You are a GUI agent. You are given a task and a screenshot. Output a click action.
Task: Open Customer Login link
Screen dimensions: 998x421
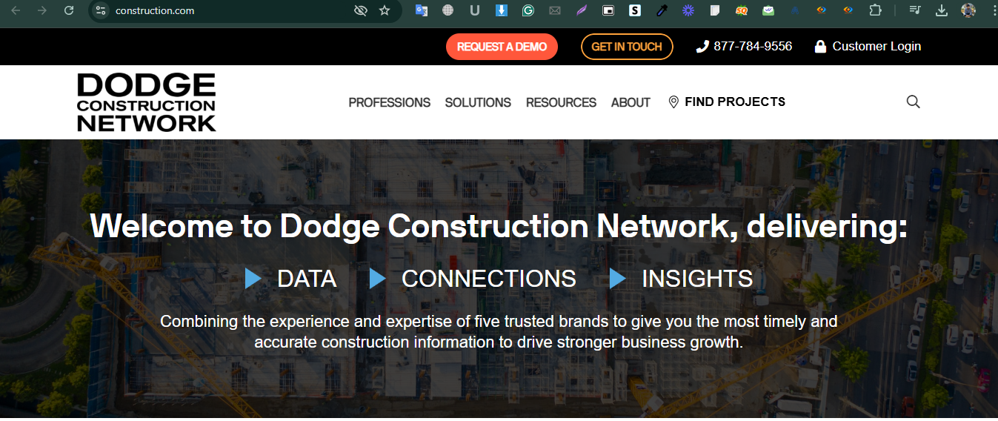868,47
